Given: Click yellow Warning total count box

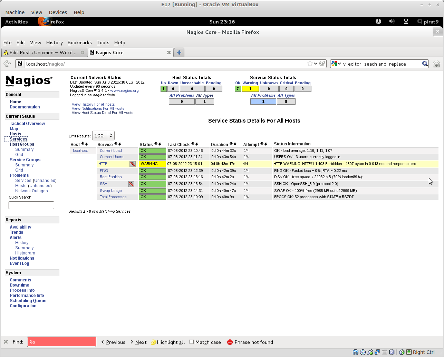Looking at the screenshot, I should (x=250, y=89).
